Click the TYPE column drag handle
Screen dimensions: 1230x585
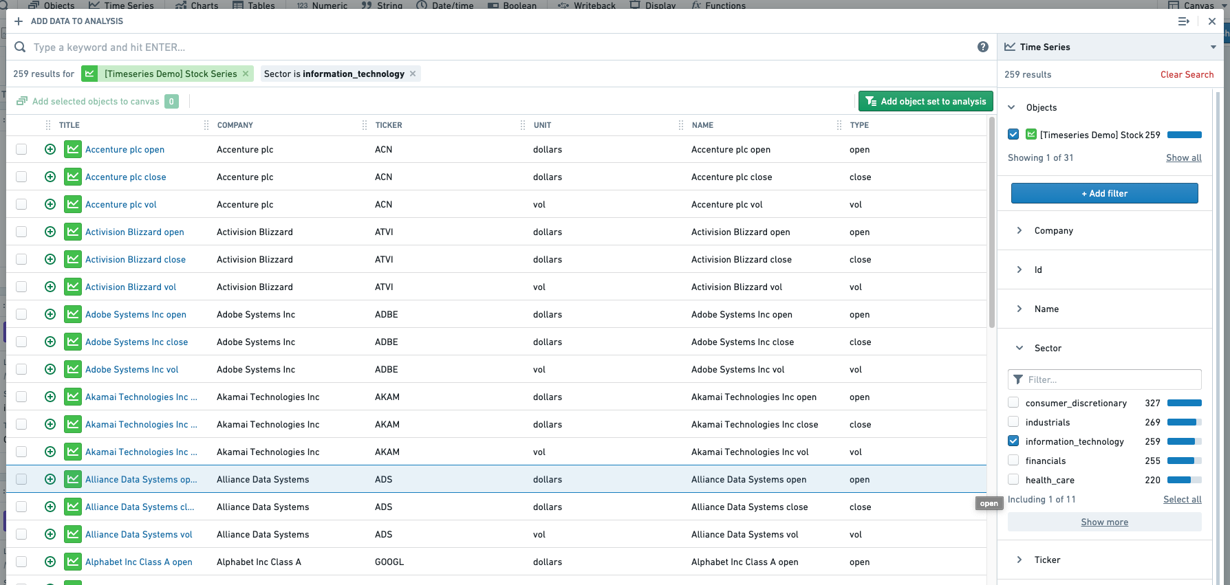[x=839, y=125]
